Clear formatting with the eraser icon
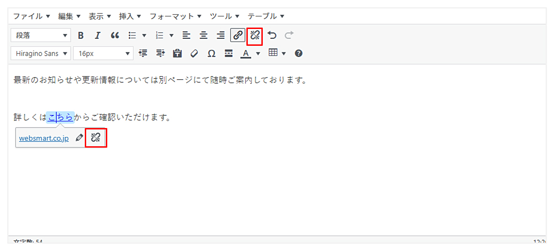Screen dimensions: 556x250 194,53
